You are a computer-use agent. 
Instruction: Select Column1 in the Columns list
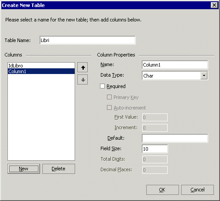coord(41,71)
